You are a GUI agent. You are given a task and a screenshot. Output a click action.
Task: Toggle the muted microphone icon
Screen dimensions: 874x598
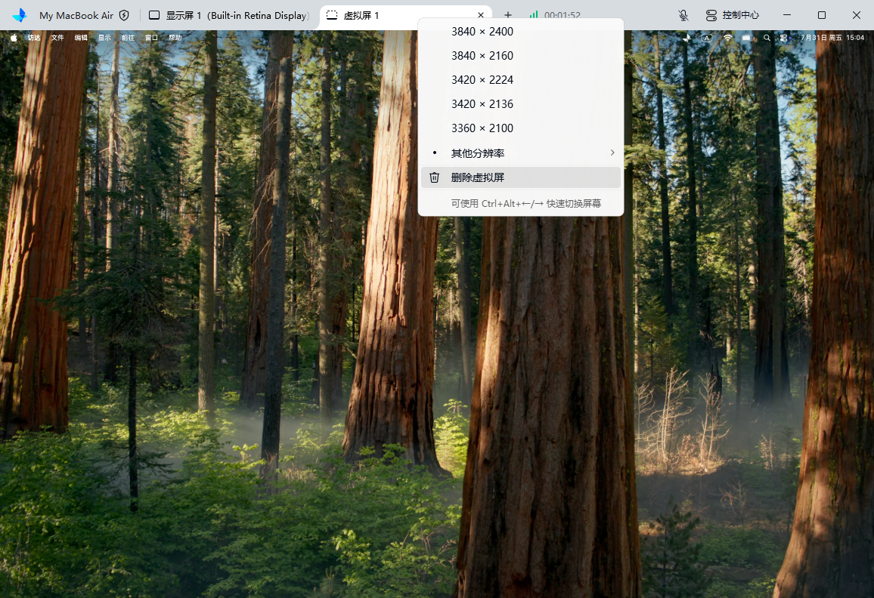(683, 15)
